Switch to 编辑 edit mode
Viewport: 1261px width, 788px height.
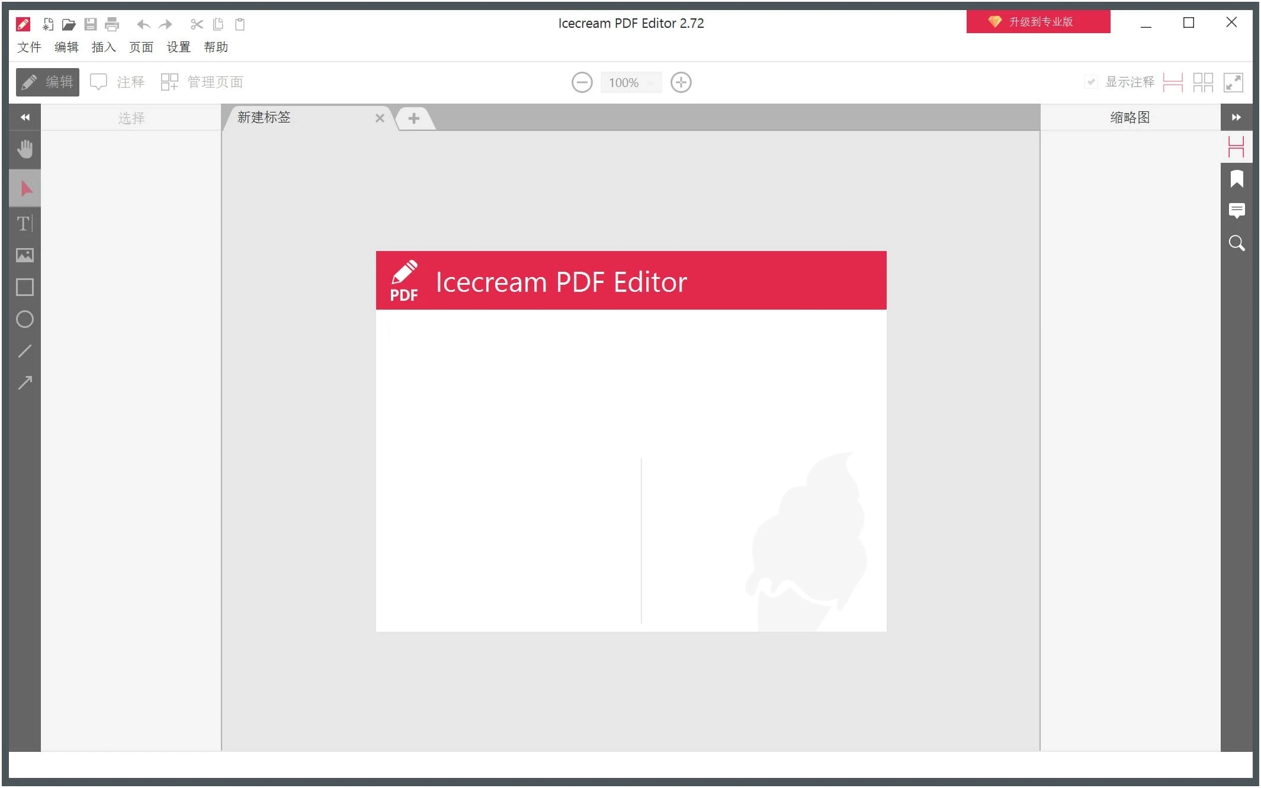click(47, 82)
